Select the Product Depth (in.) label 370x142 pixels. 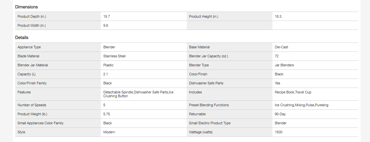[30, 16]
